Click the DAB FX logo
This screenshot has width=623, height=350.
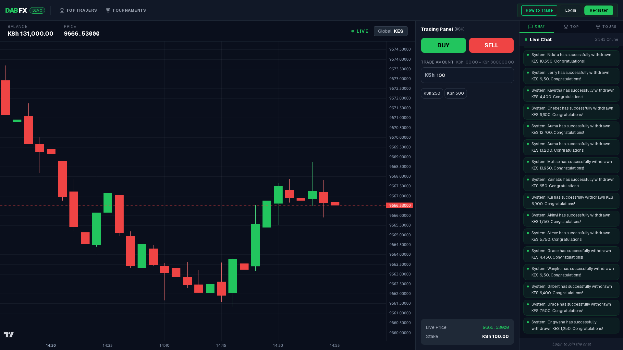point(16,10)
